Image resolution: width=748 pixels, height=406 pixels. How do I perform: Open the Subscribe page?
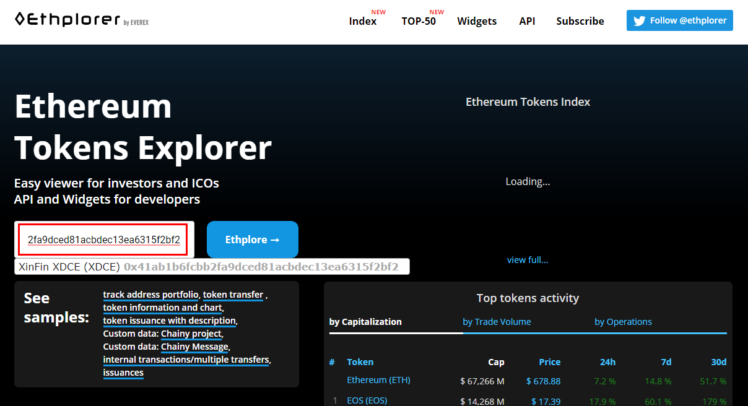click(580, 21)
